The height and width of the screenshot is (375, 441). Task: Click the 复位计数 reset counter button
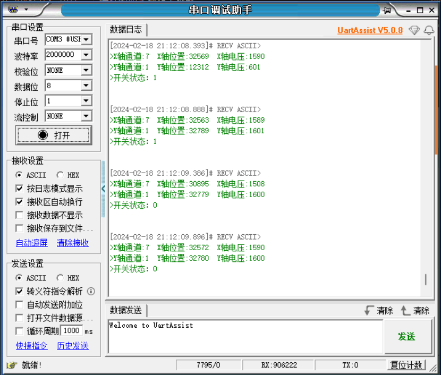pos(406,365)
